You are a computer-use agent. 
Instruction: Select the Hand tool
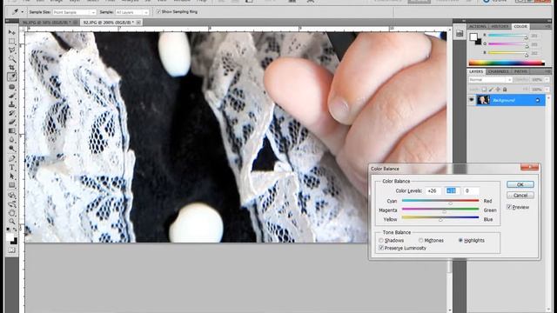(x=11, y=213)
